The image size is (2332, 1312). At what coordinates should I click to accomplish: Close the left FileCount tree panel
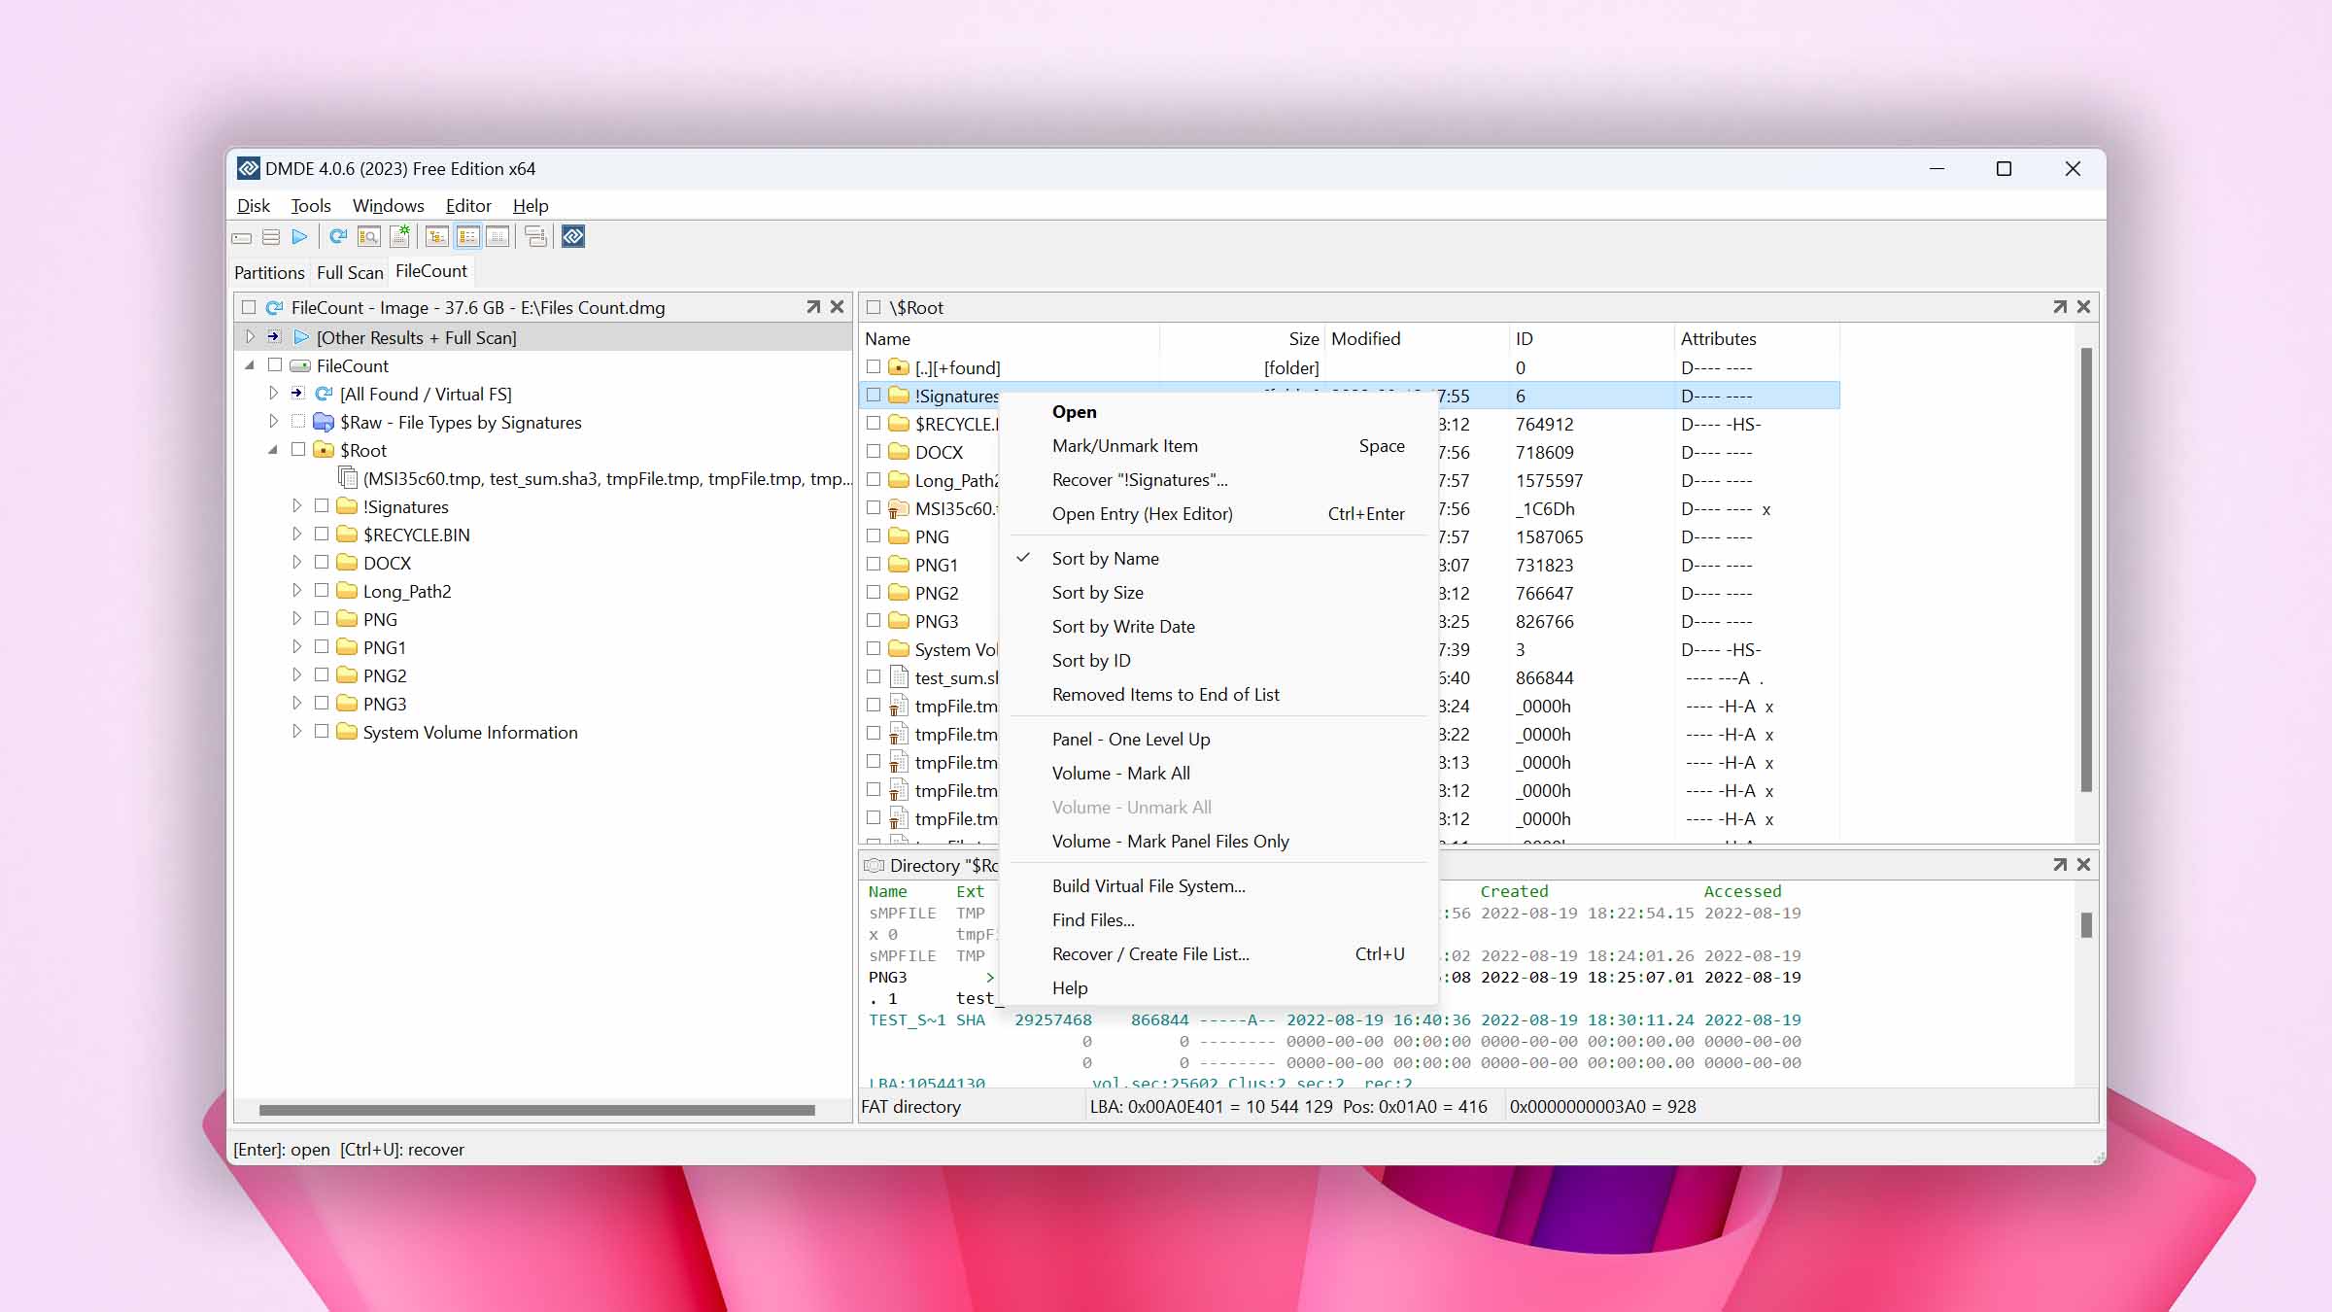point(837,307)
